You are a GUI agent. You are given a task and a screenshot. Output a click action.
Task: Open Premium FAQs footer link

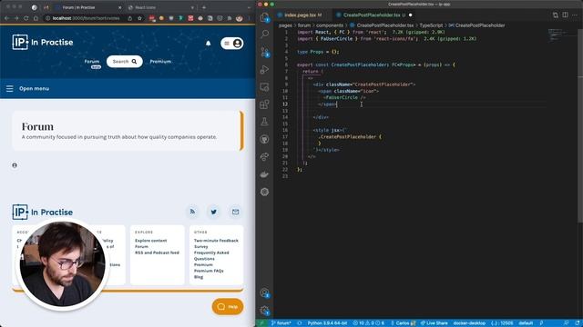point(209,271)
